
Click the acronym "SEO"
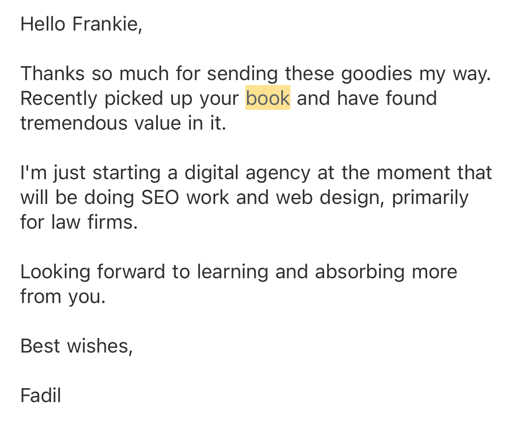160,197
